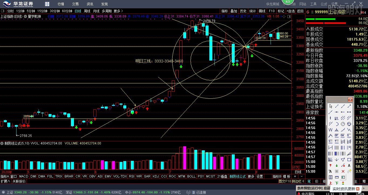Choose the GP golden price line tool

coord(337,135)
